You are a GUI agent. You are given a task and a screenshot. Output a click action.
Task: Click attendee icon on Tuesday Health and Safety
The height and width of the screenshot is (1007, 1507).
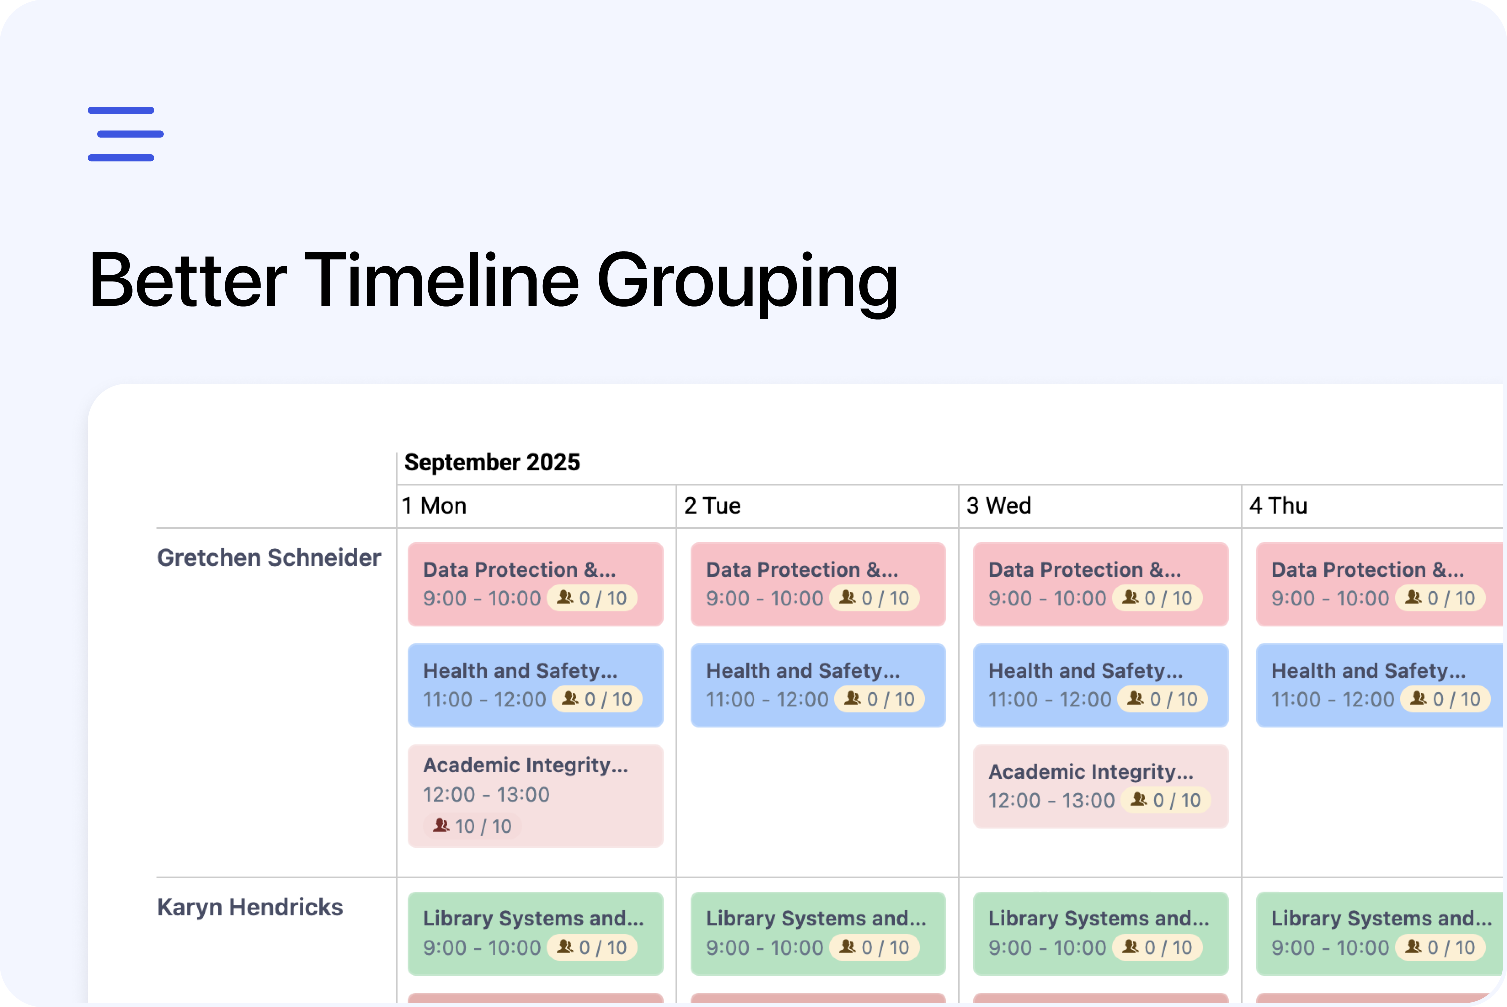click(x=852, y=699)
